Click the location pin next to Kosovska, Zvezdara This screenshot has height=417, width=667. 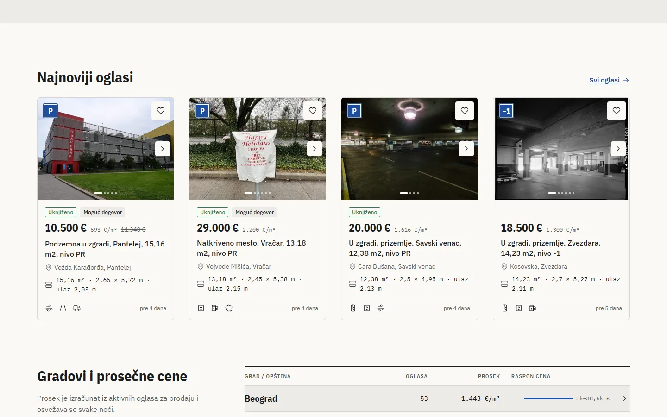pos(504,266)
